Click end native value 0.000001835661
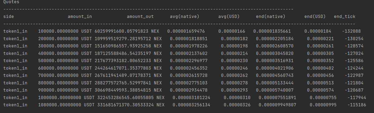Screen dimensions: 374x113 (272, 31)
